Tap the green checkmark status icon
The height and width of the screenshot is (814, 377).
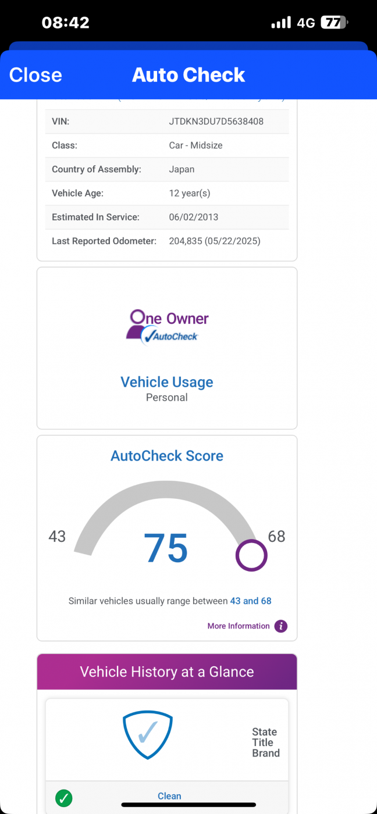(63, 798)
